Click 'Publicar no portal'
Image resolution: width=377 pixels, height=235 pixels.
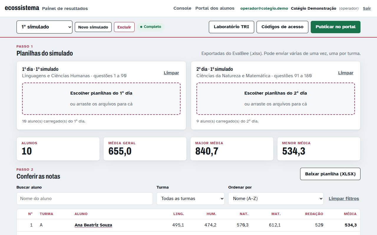(335, 27)
